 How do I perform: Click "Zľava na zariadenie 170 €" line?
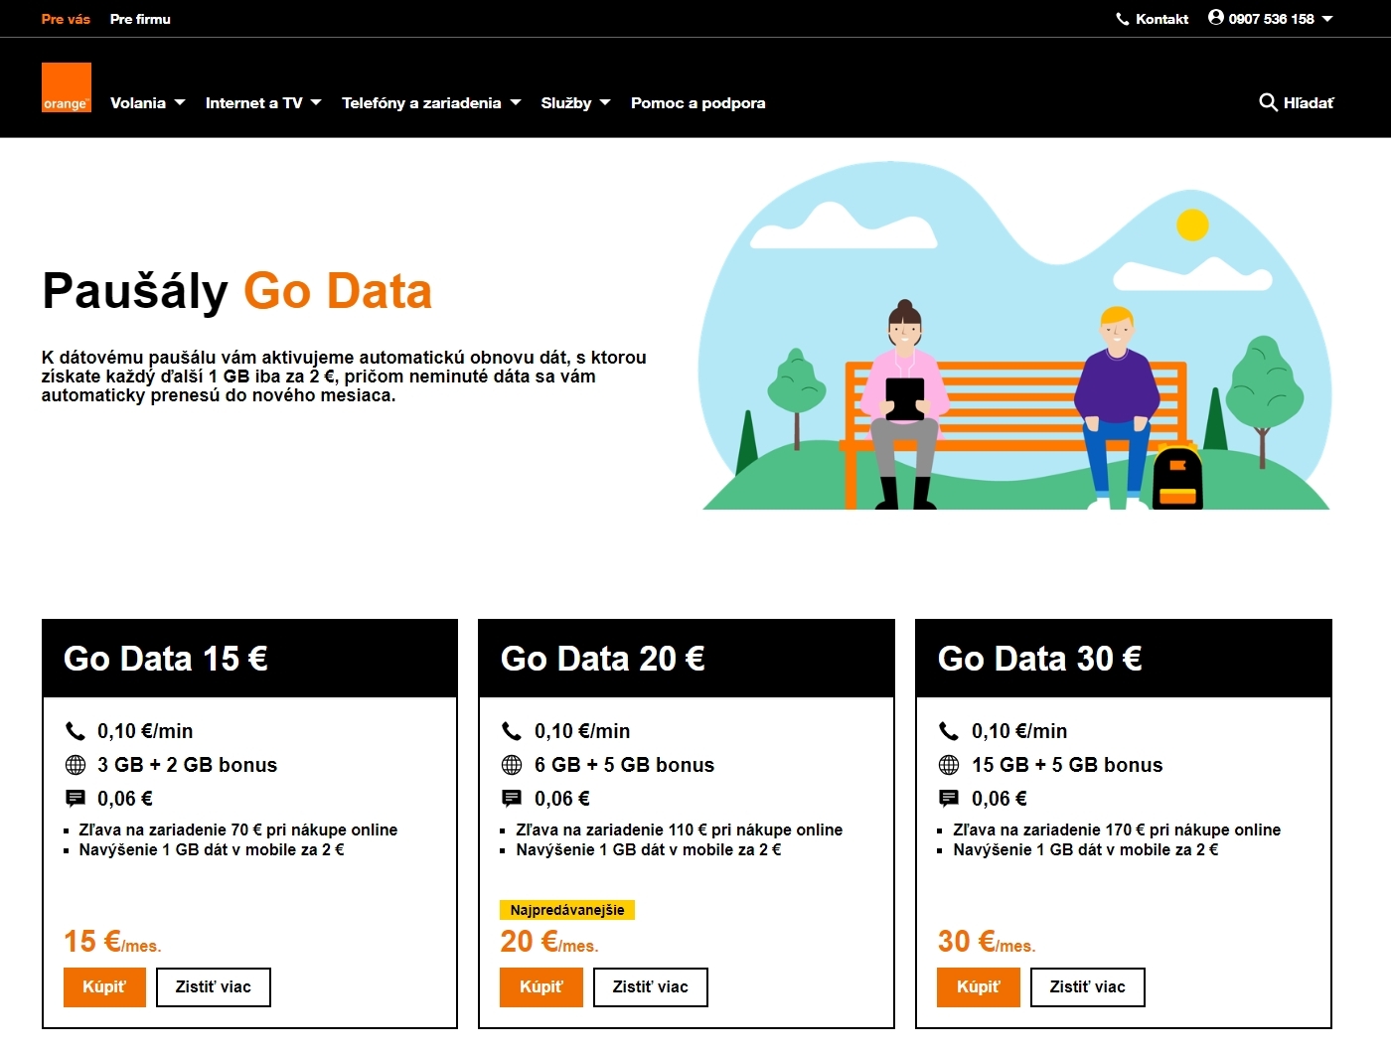click(x=1117, y=829)
